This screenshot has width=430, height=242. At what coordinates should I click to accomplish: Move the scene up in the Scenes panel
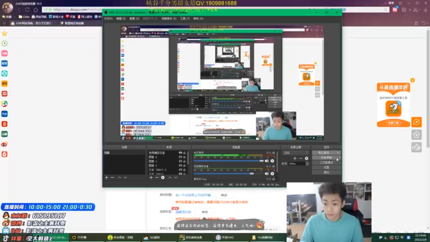click(x=119, y=177)
